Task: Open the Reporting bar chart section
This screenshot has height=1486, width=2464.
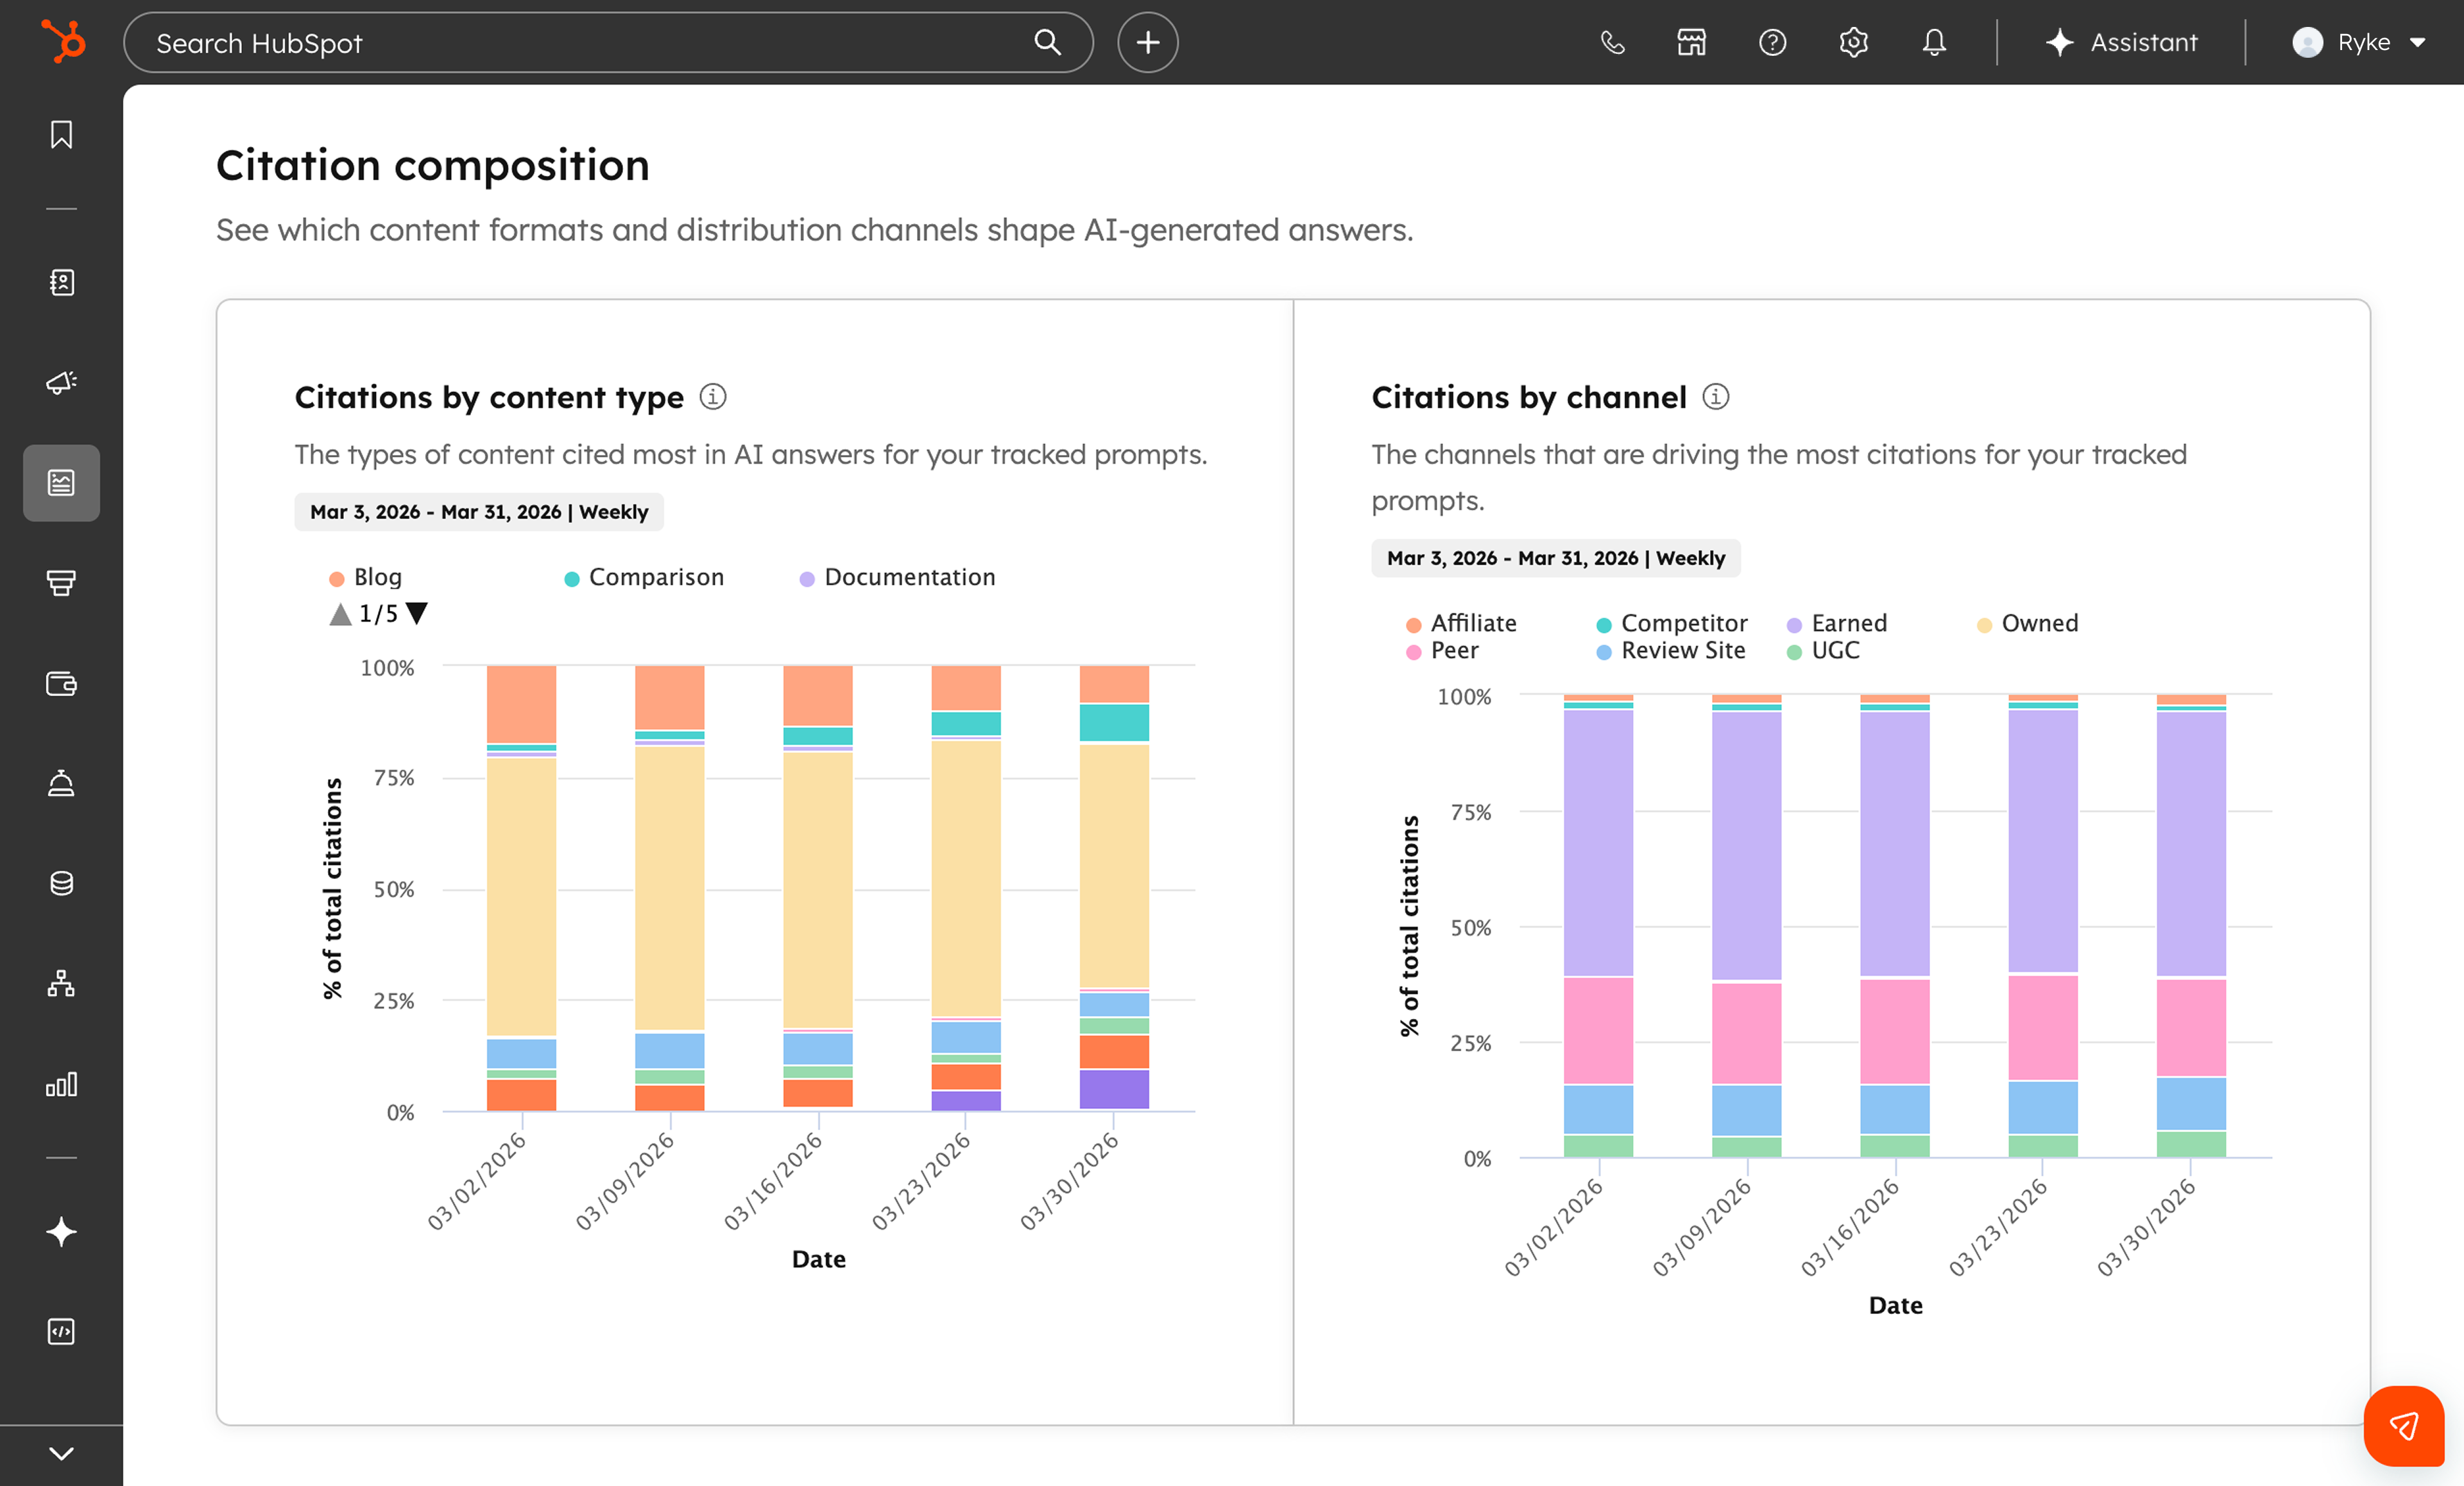Action: click(x=60, y=1085)
